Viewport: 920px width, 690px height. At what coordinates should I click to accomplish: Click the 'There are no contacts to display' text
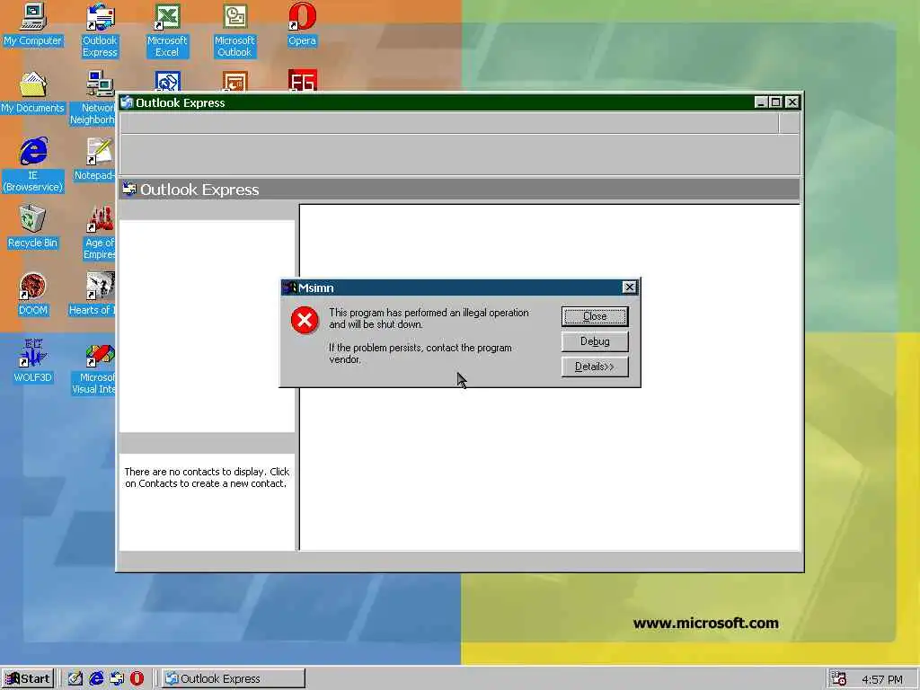pyautogui.click(x=207, y=478)
